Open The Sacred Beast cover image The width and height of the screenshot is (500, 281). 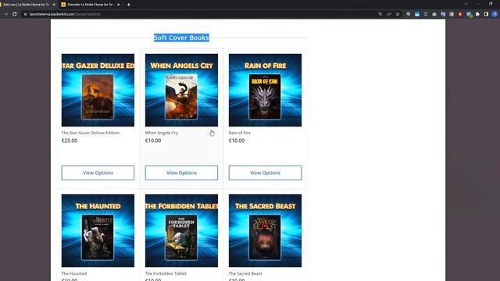point(265,231)
